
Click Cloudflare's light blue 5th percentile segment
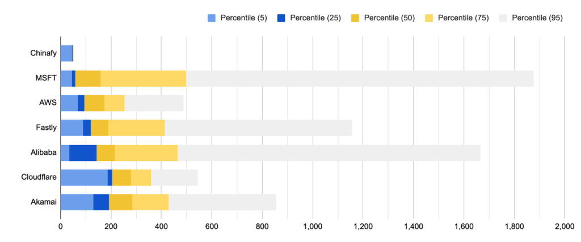84,177
